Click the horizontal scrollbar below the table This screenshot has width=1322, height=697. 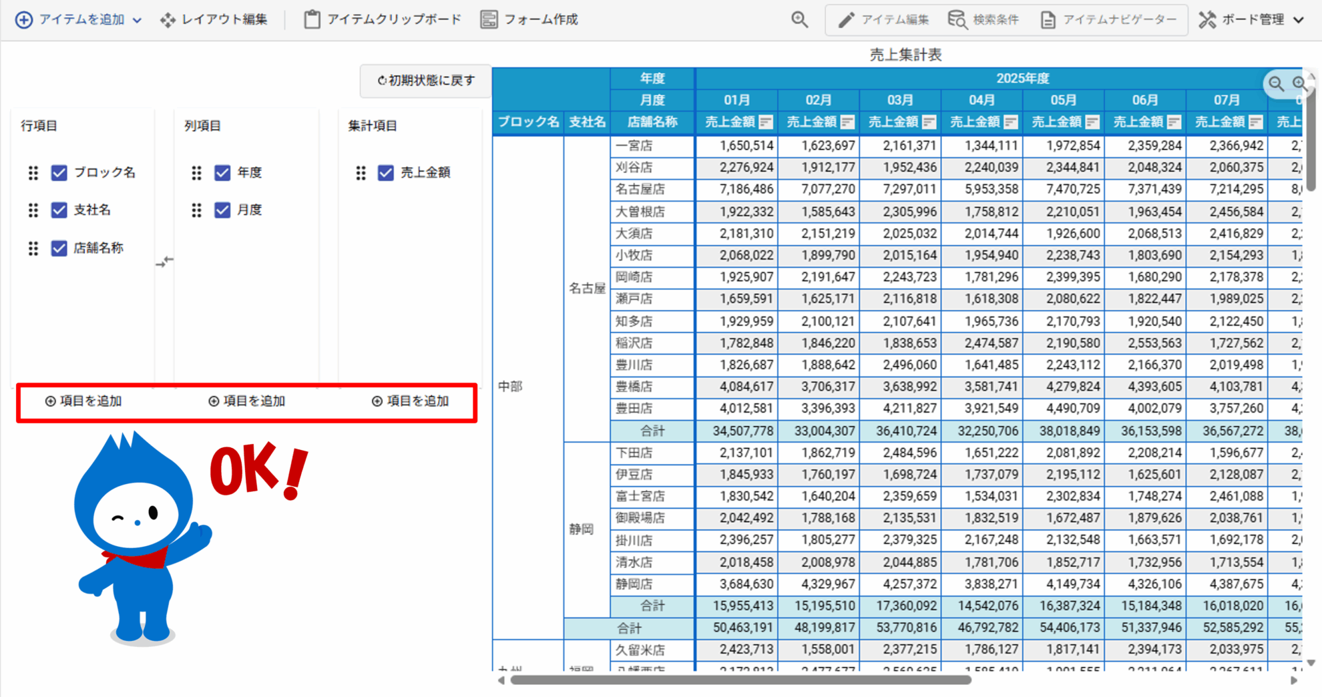click(740, 680)
